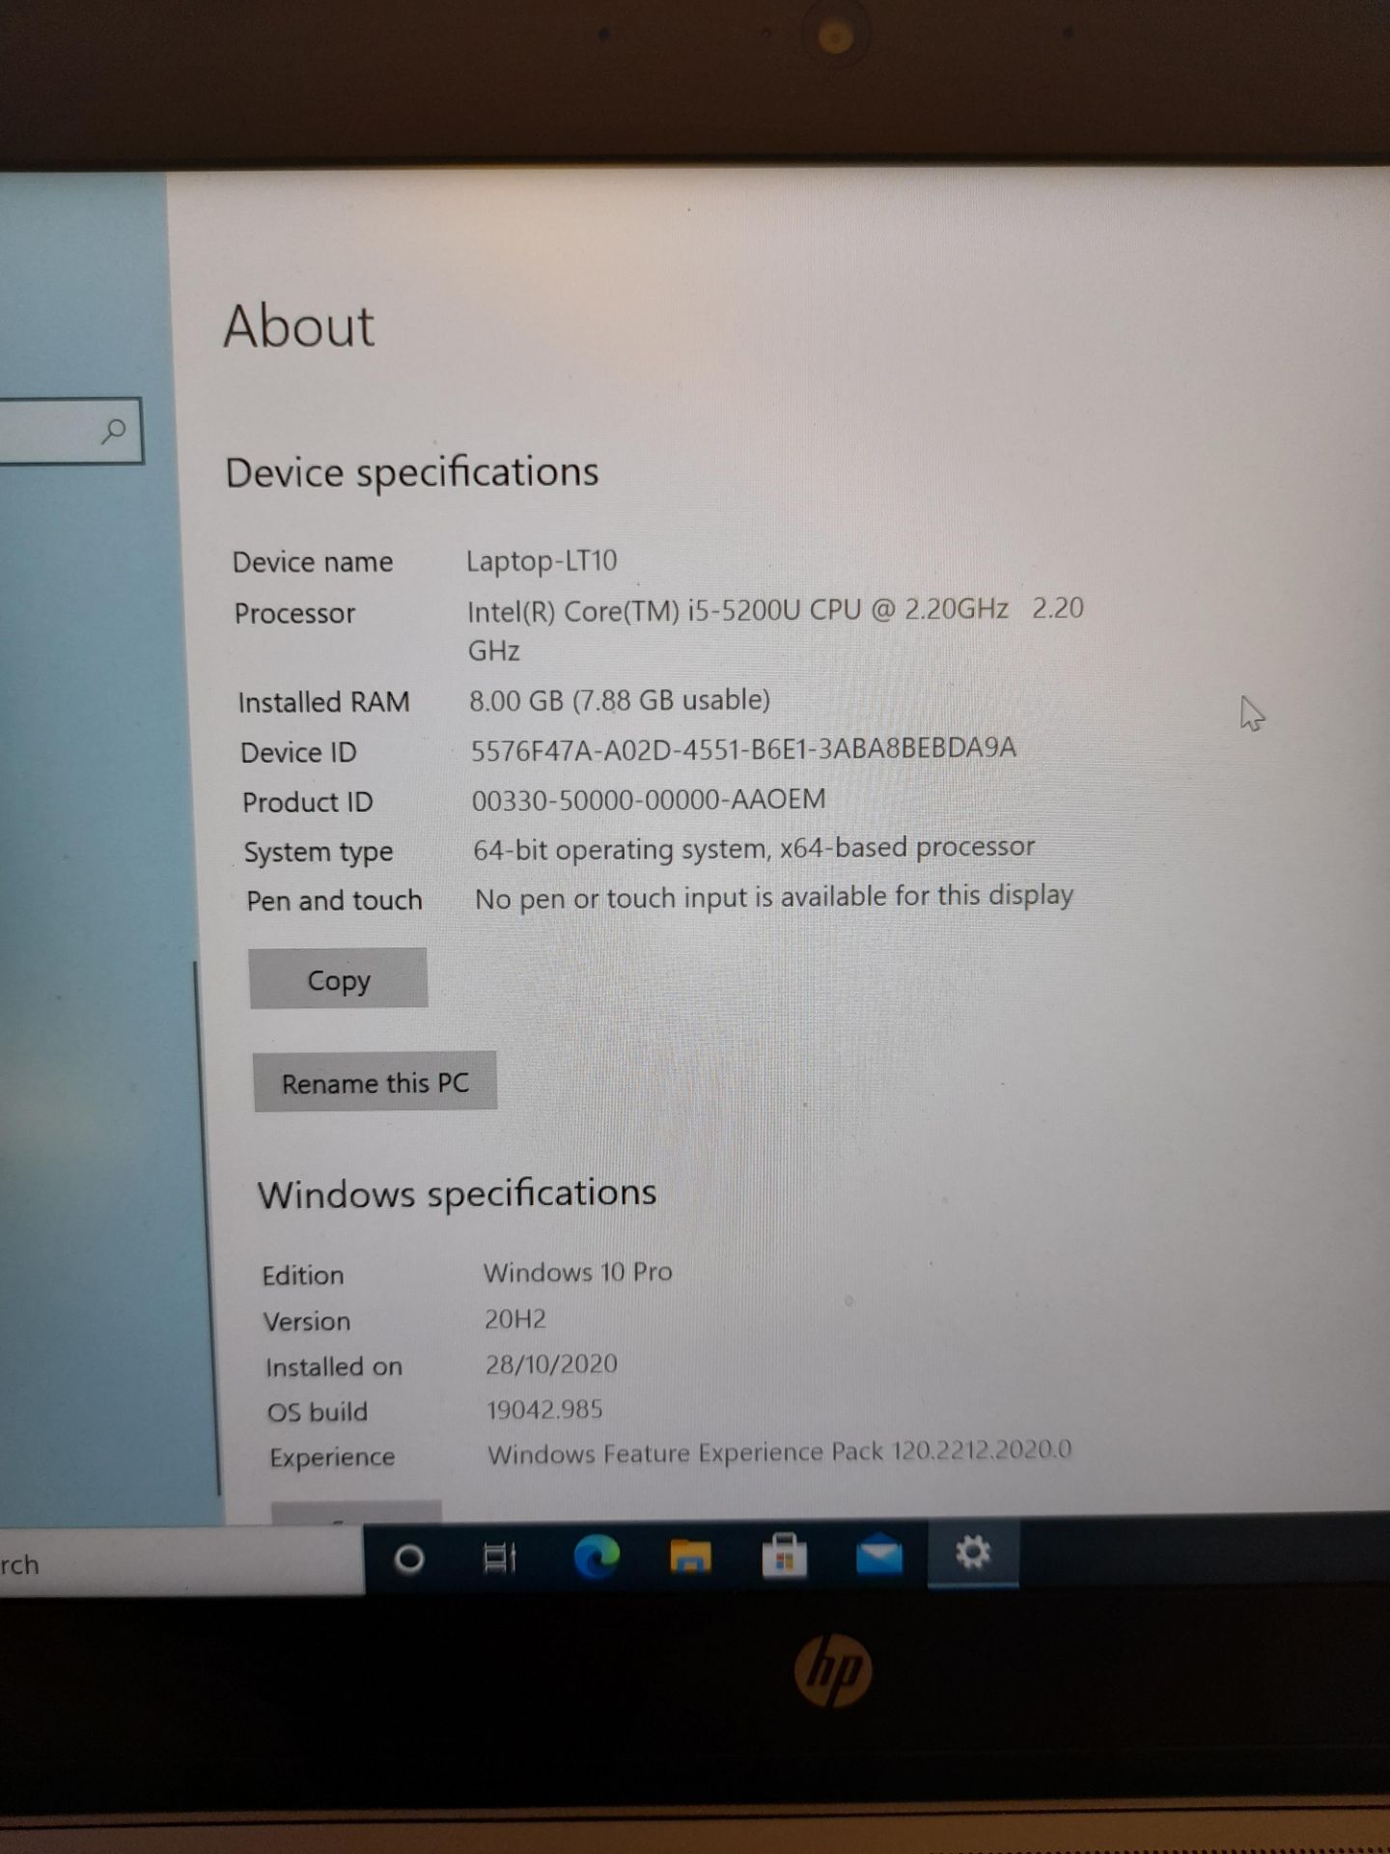Screen dimensions: 1390x1854
Task: Click the search magnifier in Settings sidebar
Action: click(114, 431)
